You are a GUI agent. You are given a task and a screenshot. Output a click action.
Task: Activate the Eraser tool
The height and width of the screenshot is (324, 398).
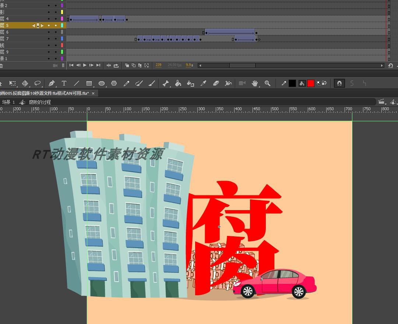(x=216, y=83)
